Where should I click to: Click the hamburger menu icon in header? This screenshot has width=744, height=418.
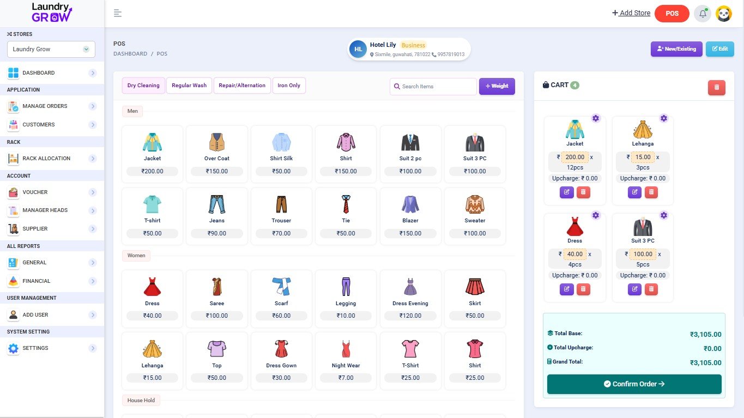(x=118, y=14)
